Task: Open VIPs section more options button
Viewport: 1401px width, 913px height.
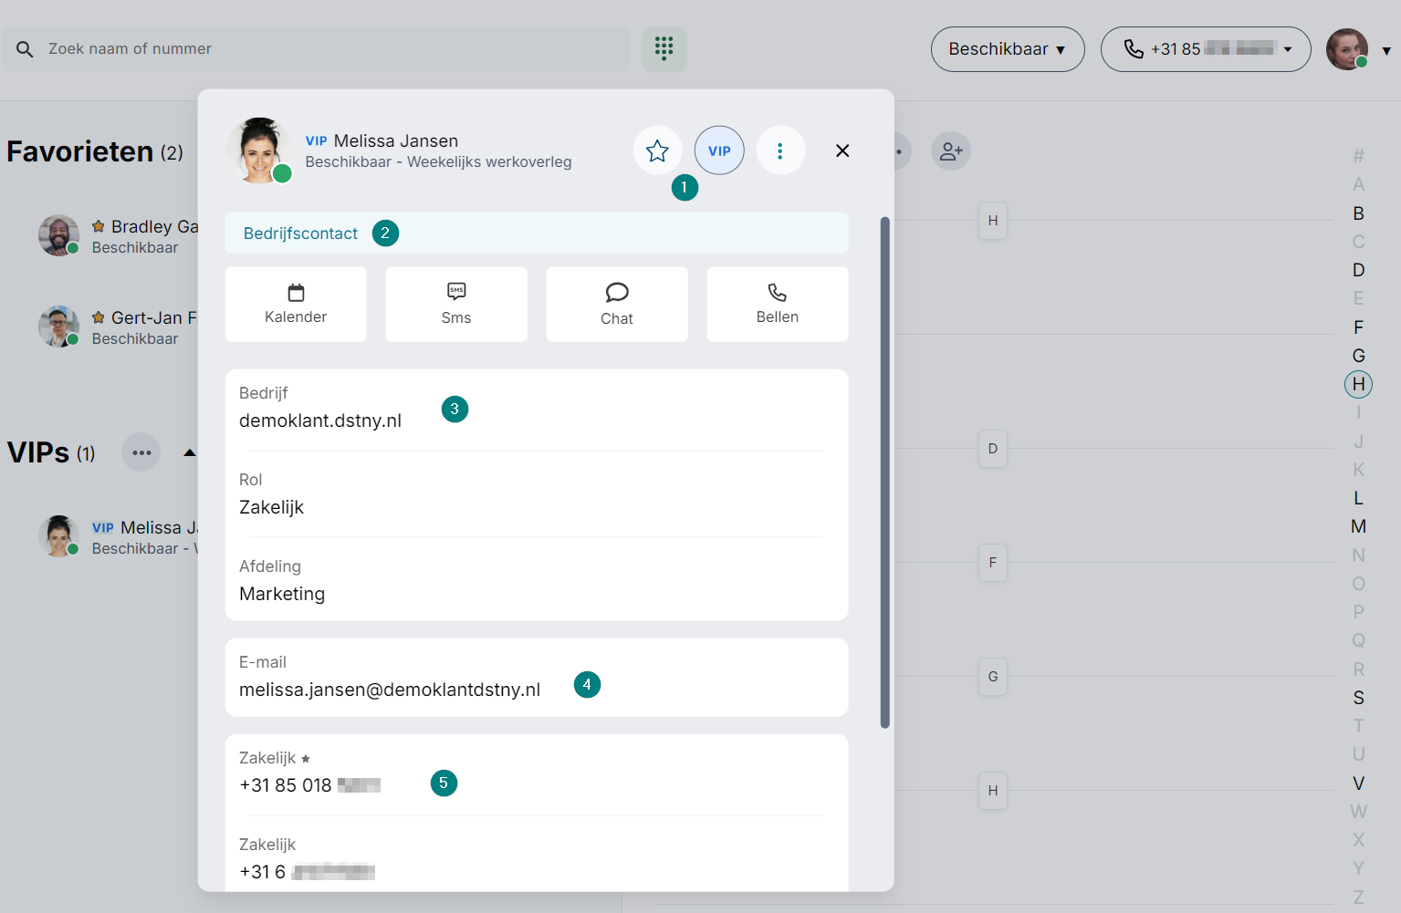Action: pyautogui.click(x=141, y=453)
